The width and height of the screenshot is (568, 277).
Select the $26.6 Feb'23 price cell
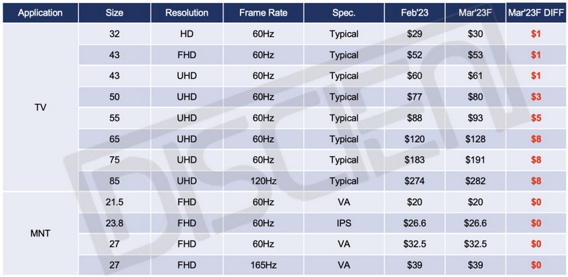click(x=414, y=223)
